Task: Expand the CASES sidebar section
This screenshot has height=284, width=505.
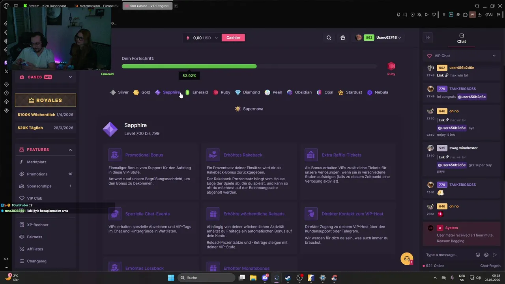Action: [70, 77]
